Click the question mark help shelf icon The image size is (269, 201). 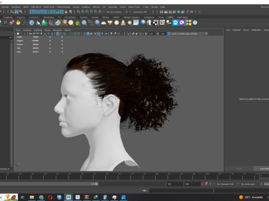[x=195, y=23]
